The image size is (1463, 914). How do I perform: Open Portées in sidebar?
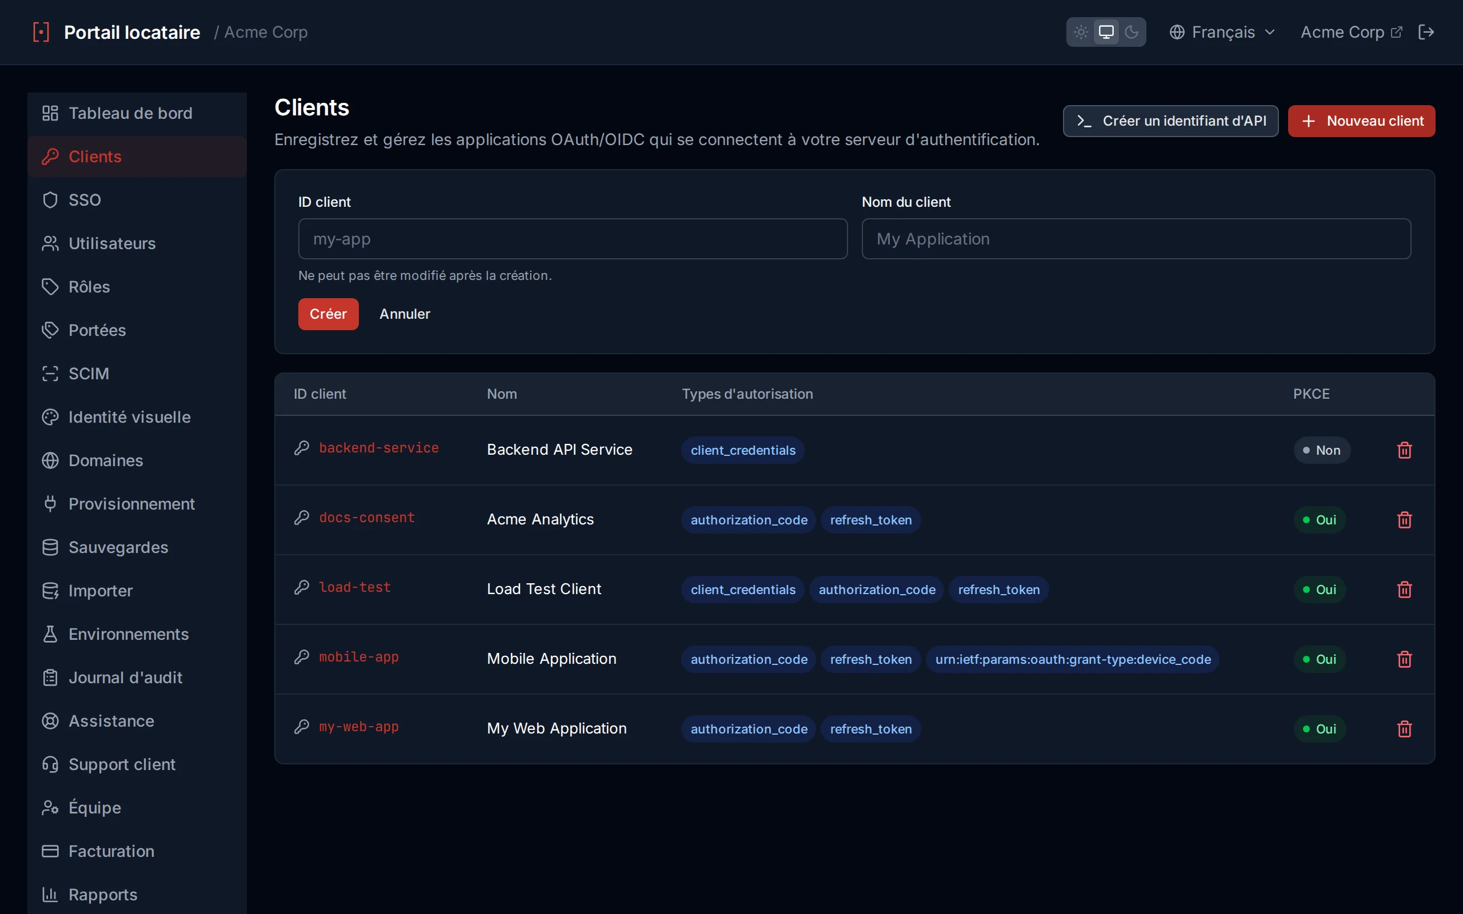pos(137,330)
